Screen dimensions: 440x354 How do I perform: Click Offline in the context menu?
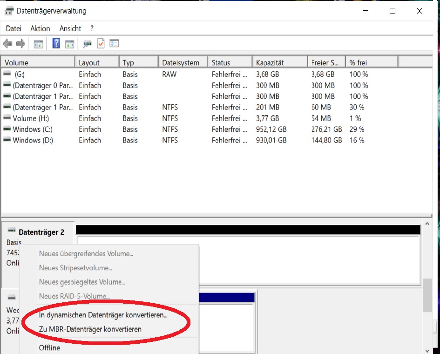[x=49, y=347]
